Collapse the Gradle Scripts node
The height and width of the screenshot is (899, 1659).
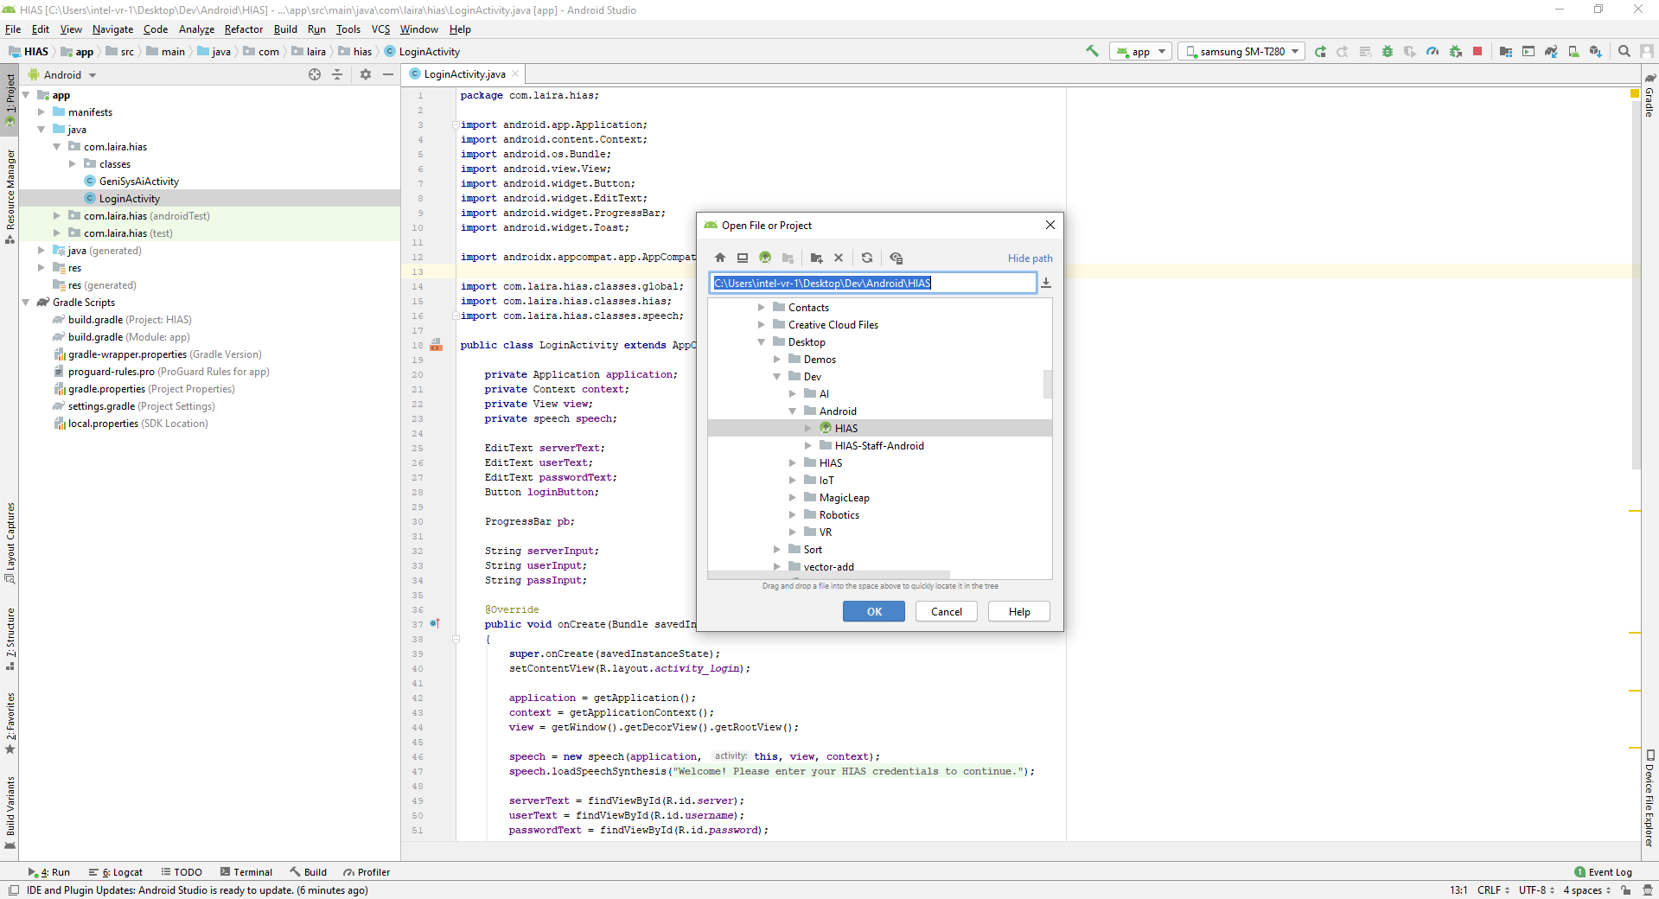(26, 303)
